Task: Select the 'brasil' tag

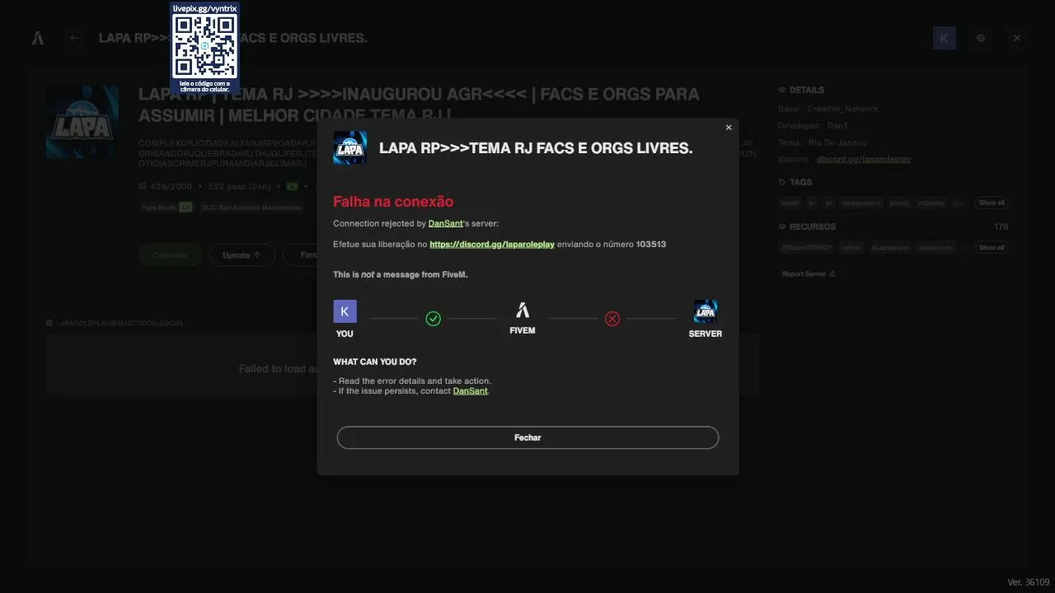Action: tap(790, 203)
